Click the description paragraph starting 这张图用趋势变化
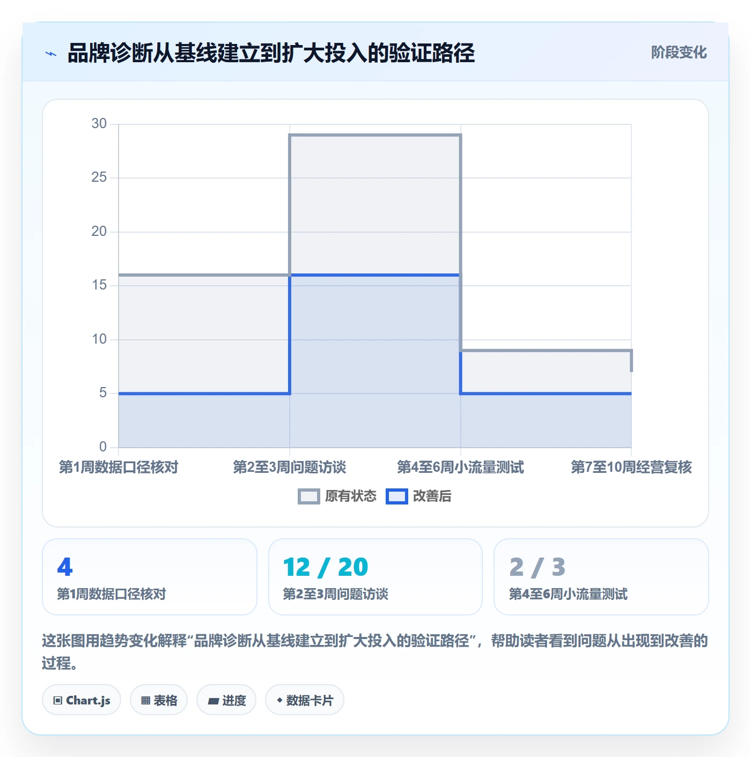751x757 pixels. (375, 652)
